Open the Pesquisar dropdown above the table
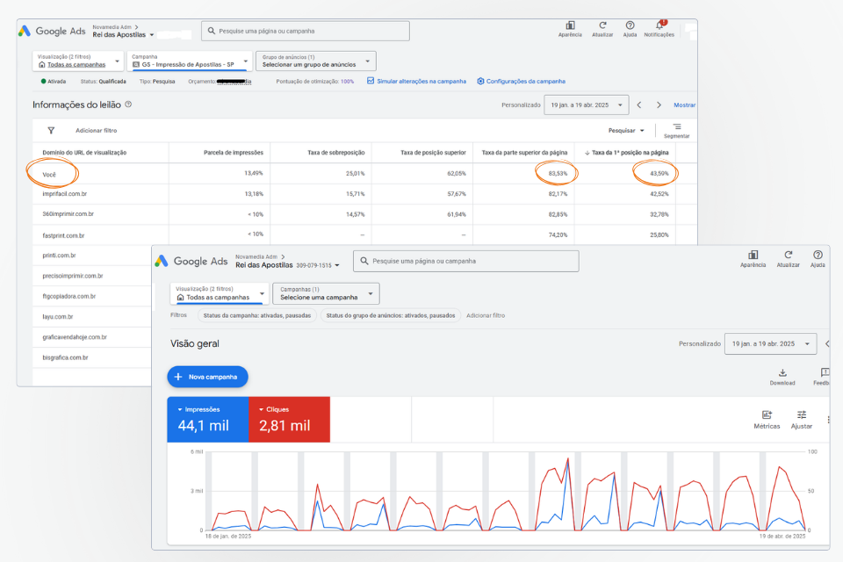 coord(626,130)
